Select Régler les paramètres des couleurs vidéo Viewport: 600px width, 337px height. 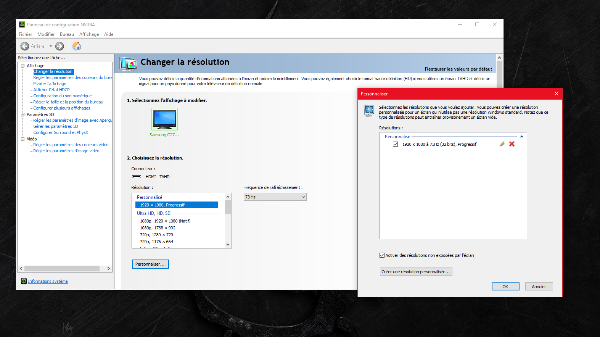[71, 145]
